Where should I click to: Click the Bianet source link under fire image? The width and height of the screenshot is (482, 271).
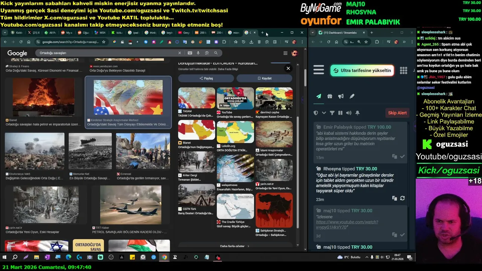[11, 120]
